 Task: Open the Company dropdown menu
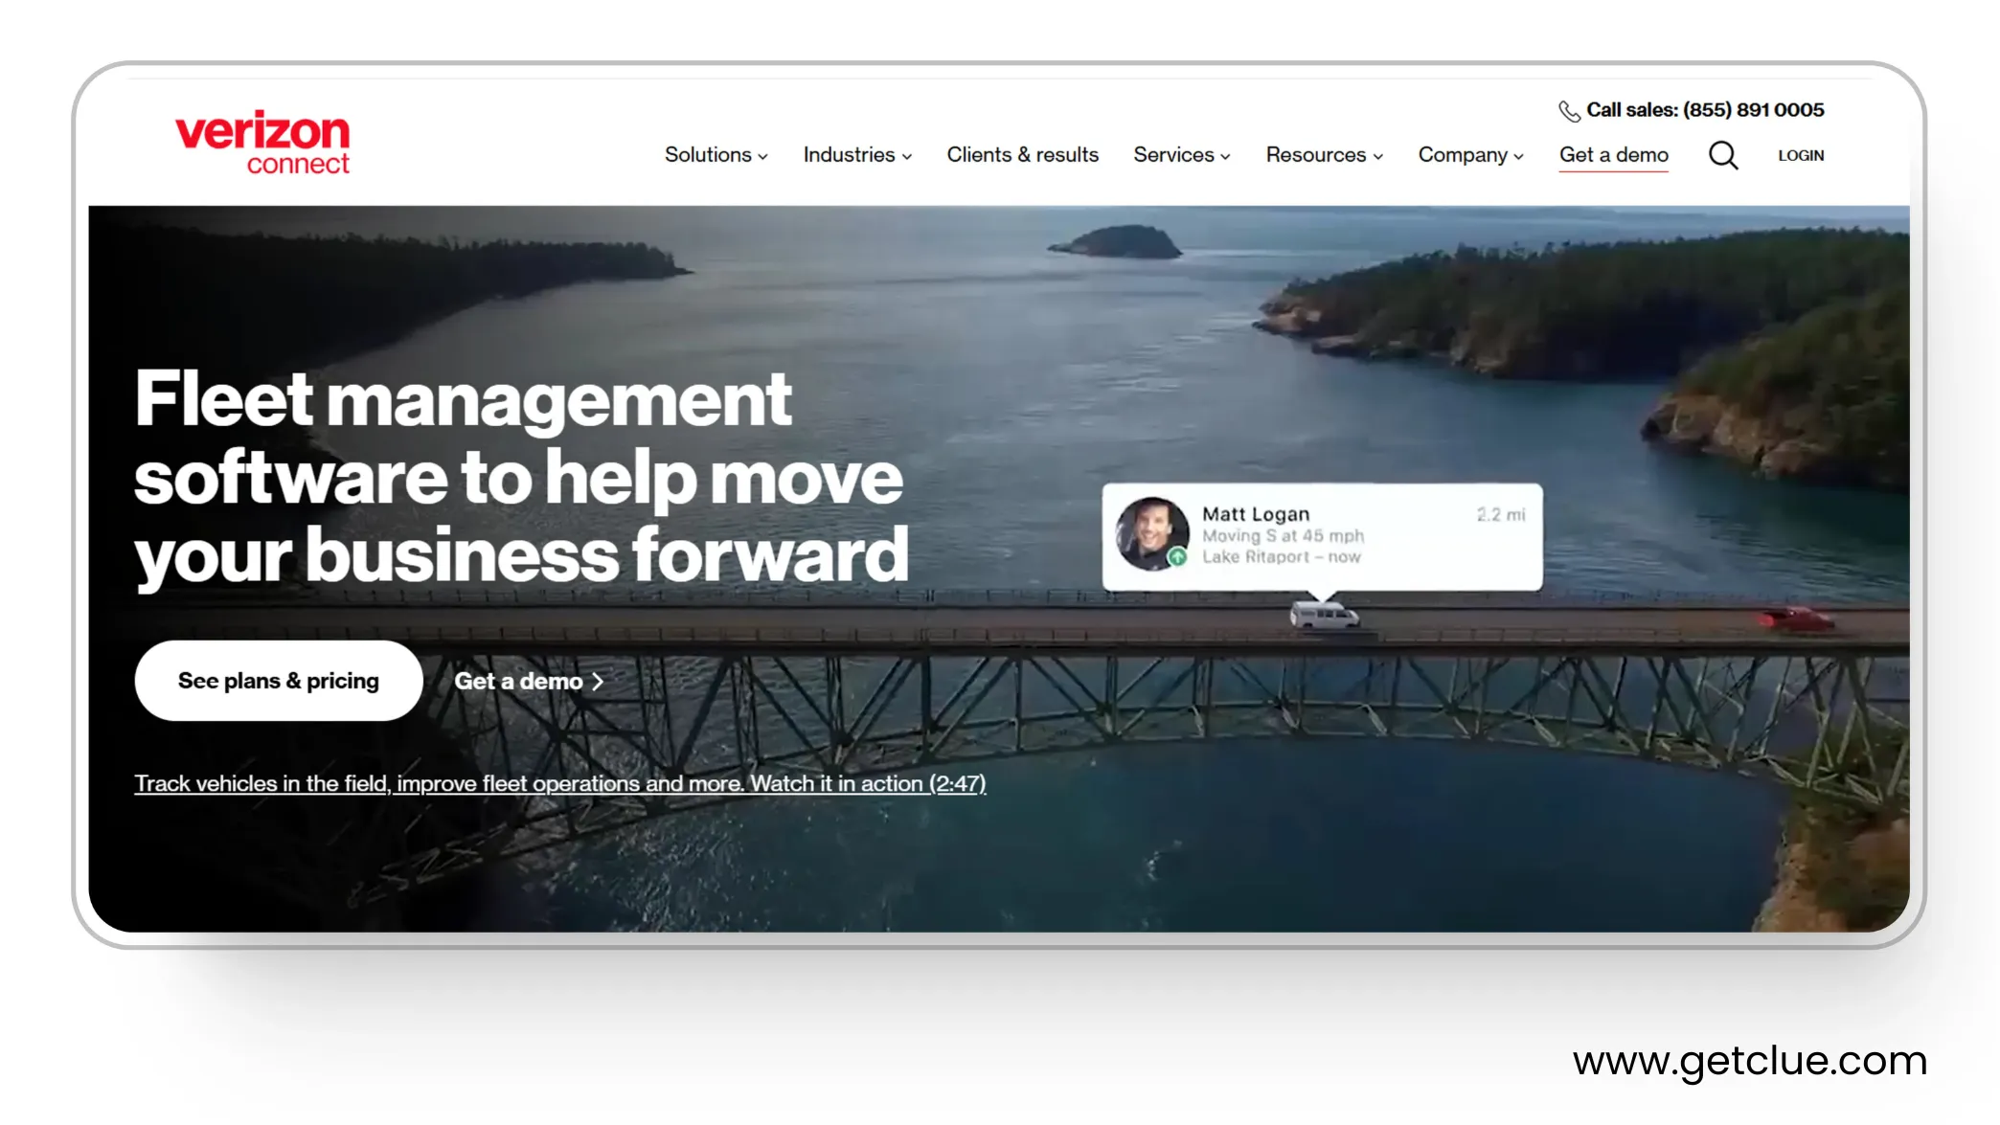coord(1469,155)
